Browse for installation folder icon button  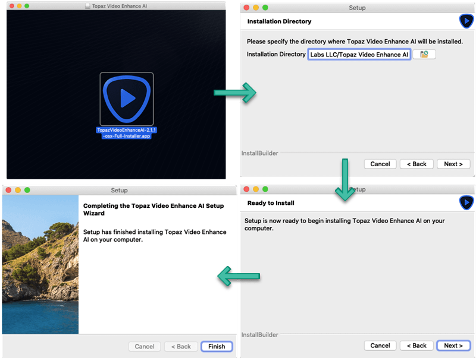pyautogui.click(x=424, y=54)
